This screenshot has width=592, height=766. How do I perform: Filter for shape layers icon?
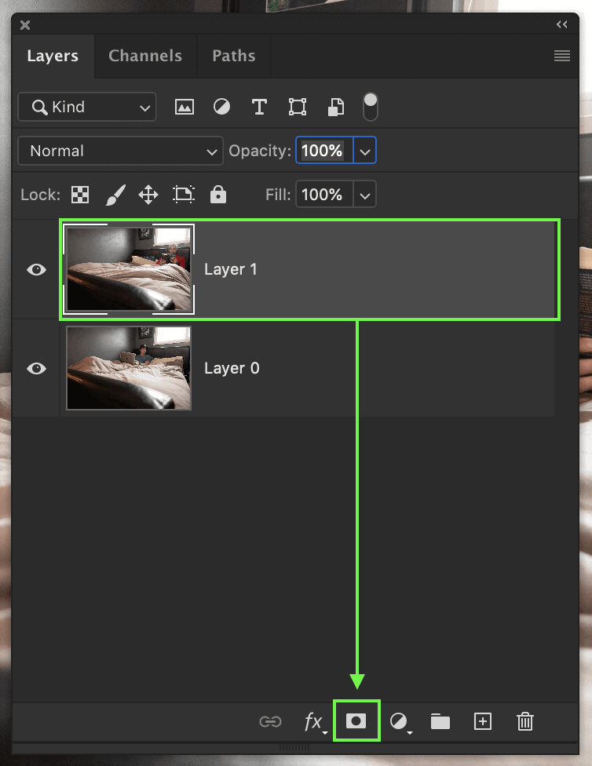point(298,107)
